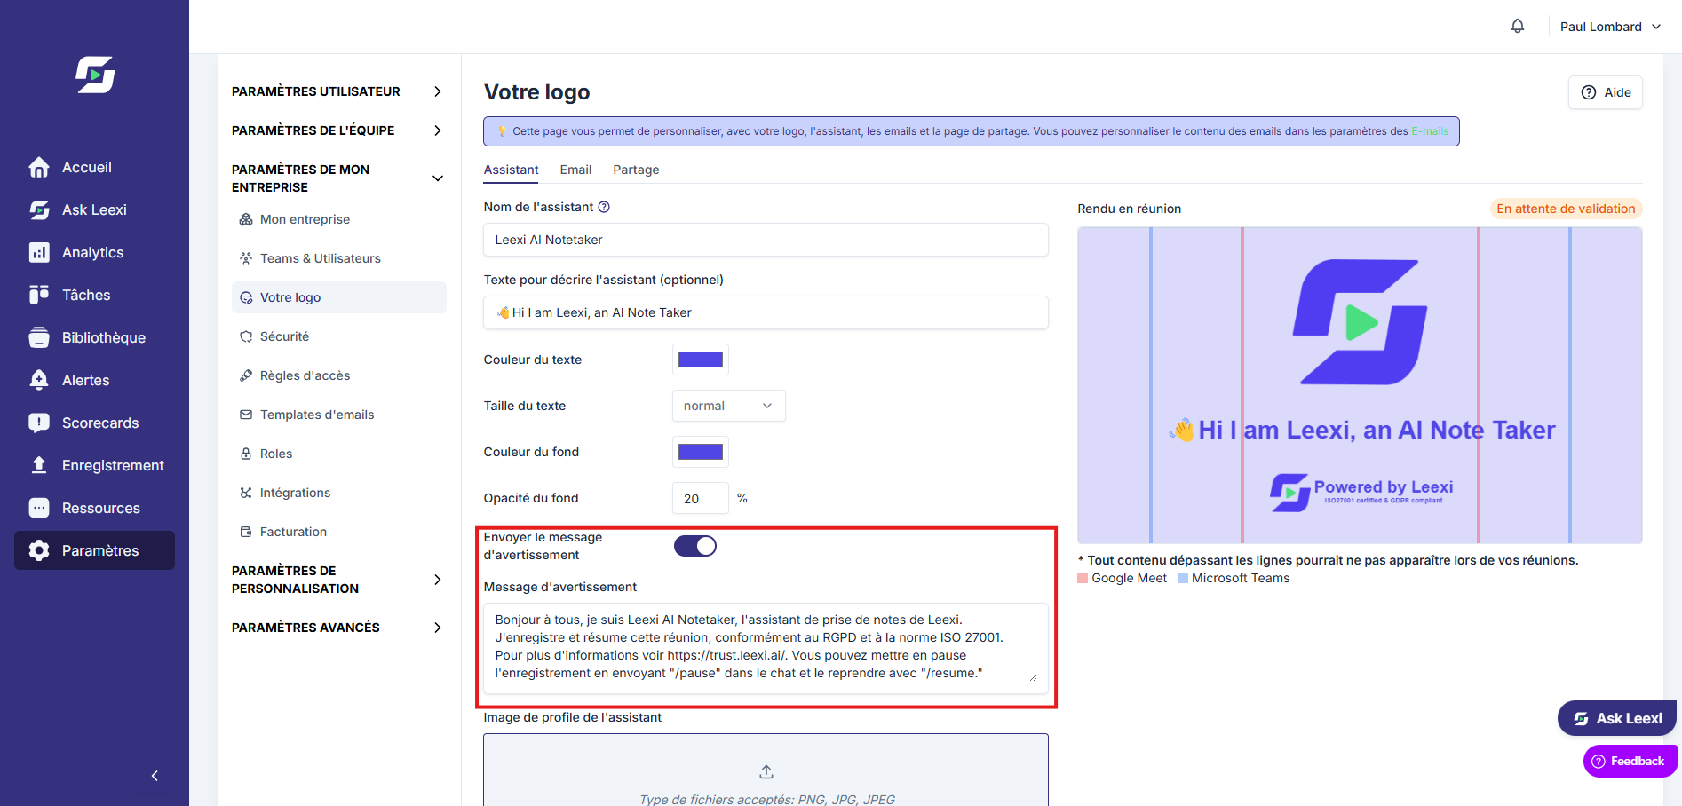Click the profile image upload drop zone
The width and height of the screenshot is (1682, 806).
(766, 770)
